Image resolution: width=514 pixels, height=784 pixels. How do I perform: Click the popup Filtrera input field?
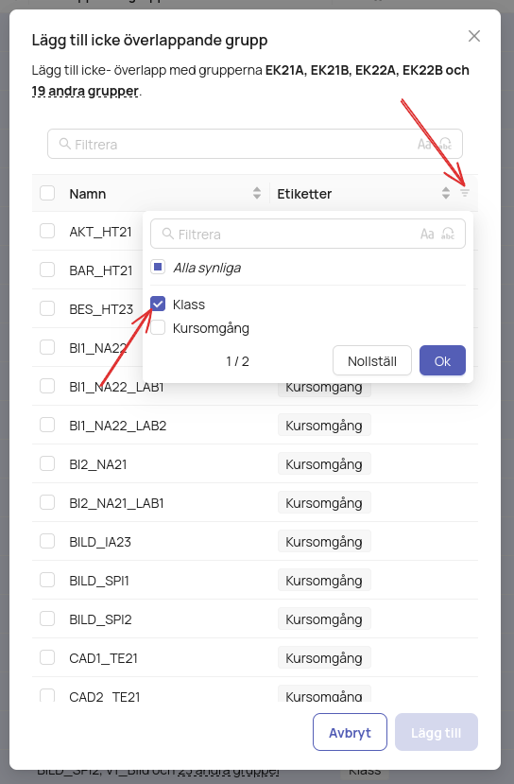(308, 234)
